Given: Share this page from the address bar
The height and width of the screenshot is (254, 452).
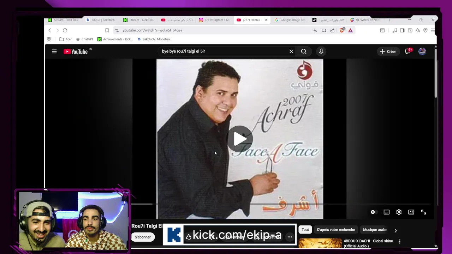Looking at the screenshot, I should pyautogui.click(x=332, y=30).
